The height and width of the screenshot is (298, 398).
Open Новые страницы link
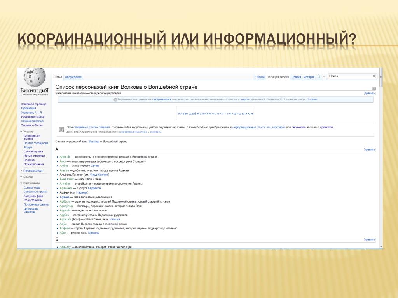point(34,156)
